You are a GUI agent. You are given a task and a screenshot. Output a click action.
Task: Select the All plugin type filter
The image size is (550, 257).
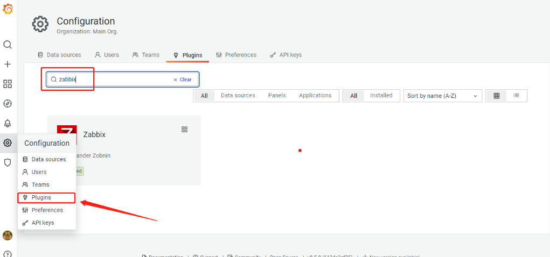(204, 96)
